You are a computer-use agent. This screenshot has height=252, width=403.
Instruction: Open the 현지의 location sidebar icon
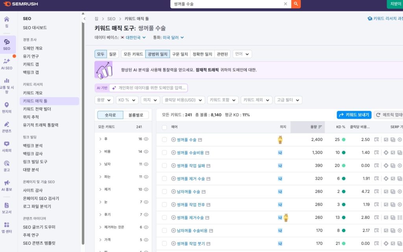pos(7,107)
